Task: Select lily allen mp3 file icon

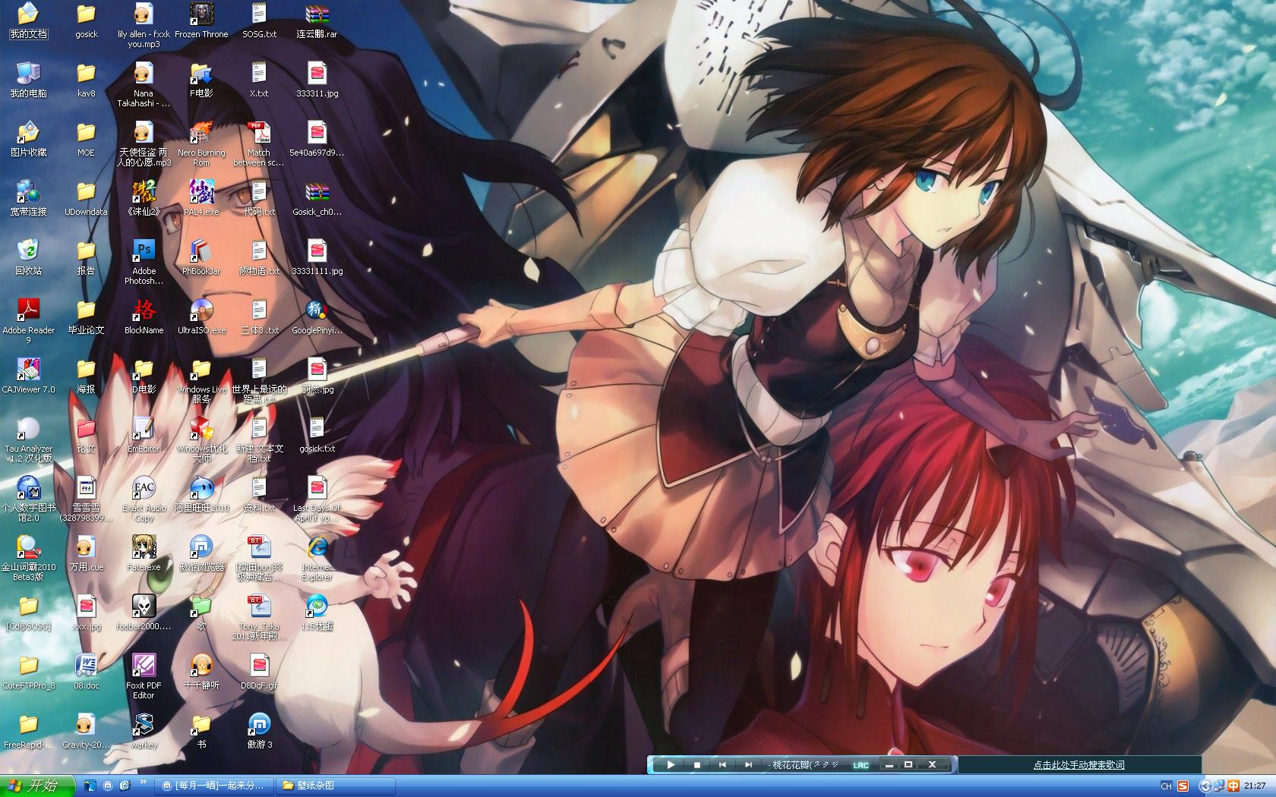Action: [x=144, y=24]
